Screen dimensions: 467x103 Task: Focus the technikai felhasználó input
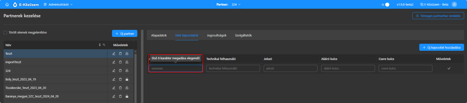coord(233,68)
